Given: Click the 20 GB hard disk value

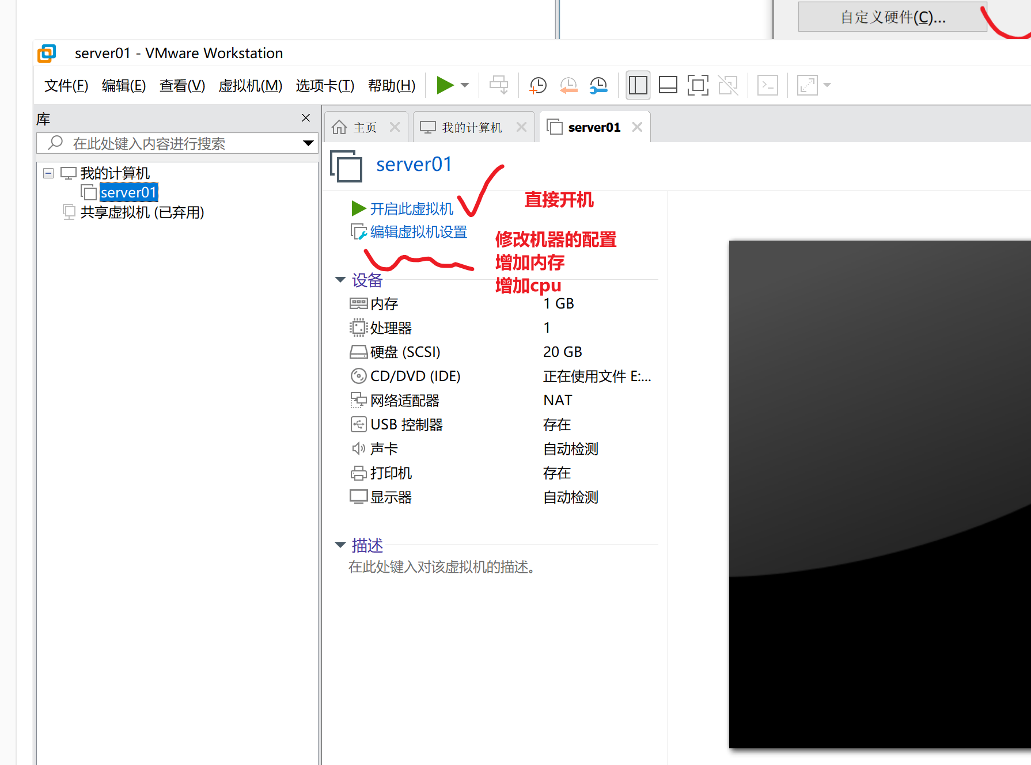Looking at the screenshot, I should point(563,352).
